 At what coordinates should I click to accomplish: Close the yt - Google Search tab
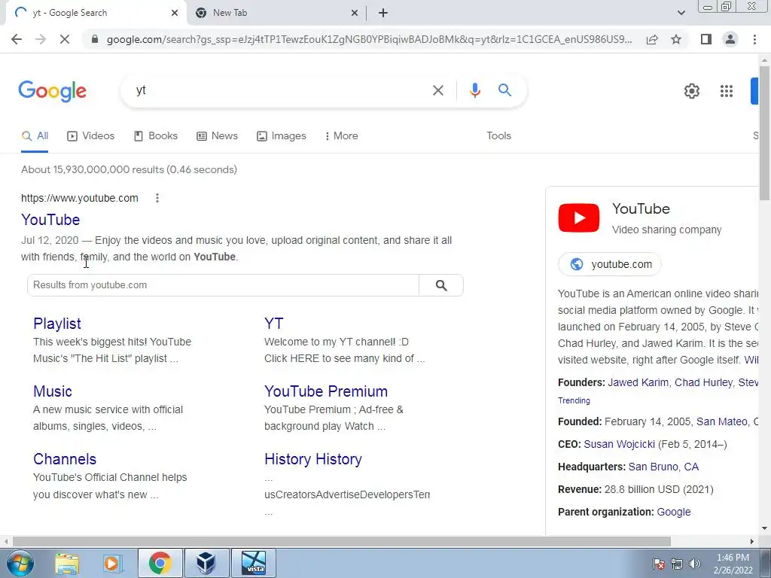(175, 14)
